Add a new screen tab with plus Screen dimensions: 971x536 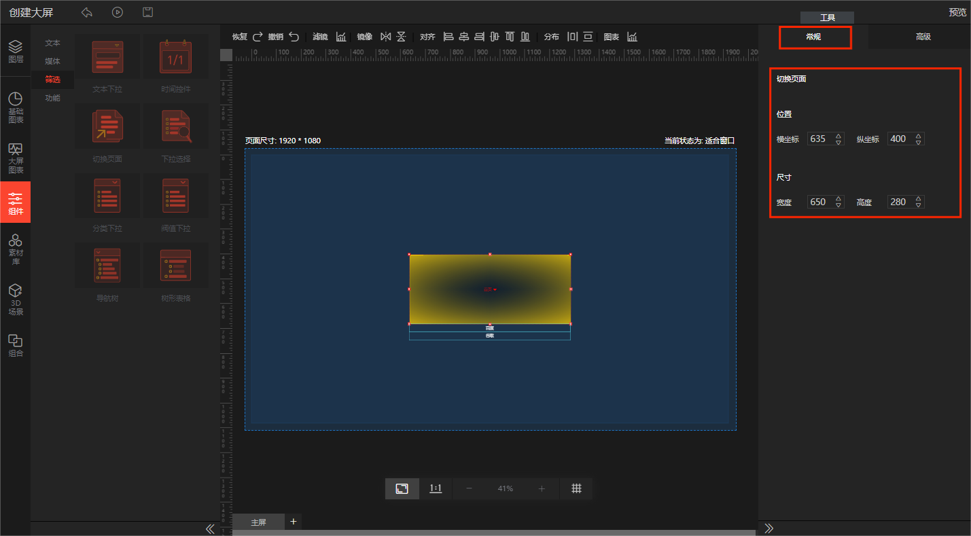click(294, 522)
